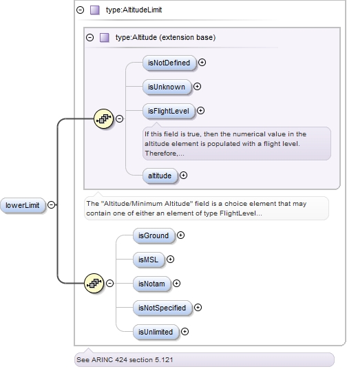The width and height of the screenshot is (347, 369).
Task: Click the isFlightLevel documentation tooltip
Action: pos(237,144)
